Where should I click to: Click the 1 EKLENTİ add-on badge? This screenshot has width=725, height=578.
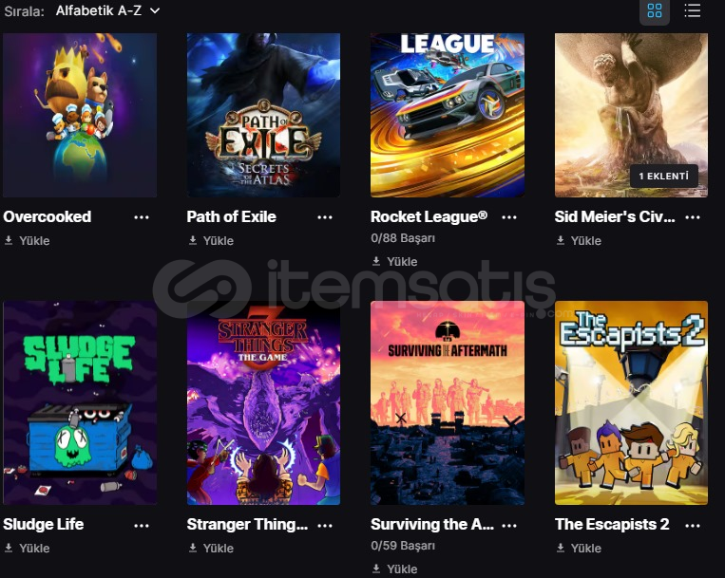pos(664,176)
